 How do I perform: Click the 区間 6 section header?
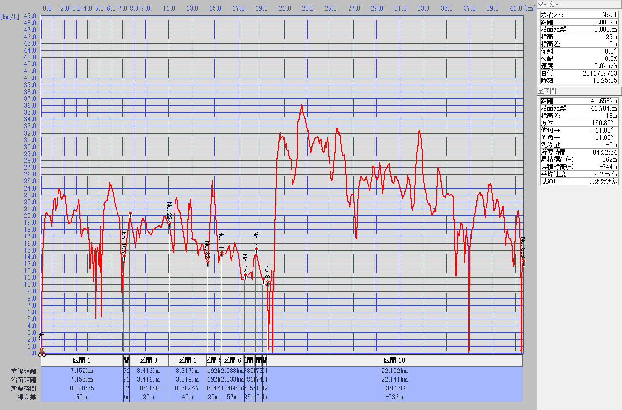pyautogui.click(x=233, y=361)
